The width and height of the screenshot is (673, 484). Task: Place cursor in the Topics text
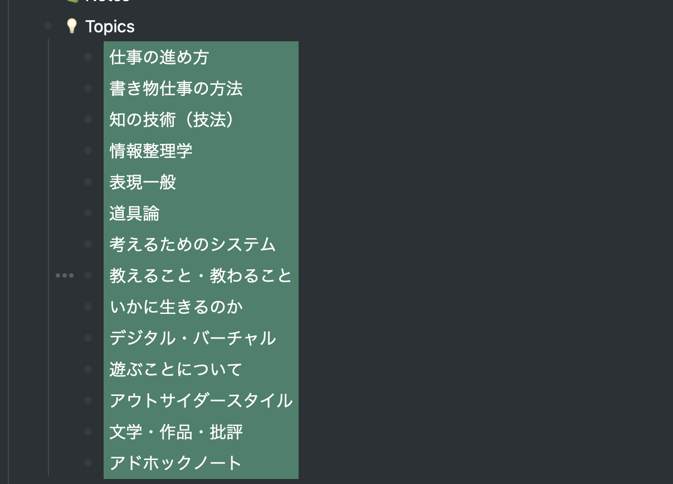click(109, 26)
